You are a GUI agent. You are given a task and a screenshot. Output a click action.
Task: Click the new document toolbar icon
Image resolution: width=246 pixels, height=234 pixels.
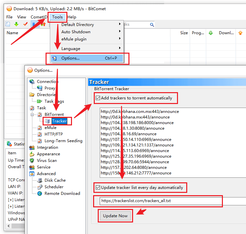click(x=8, y=24)
